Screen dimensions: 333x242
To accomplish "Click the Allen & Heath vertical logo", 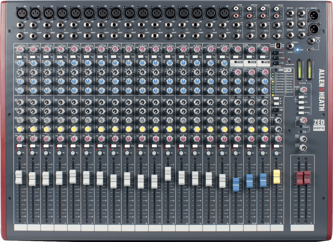I will [322, 90].
